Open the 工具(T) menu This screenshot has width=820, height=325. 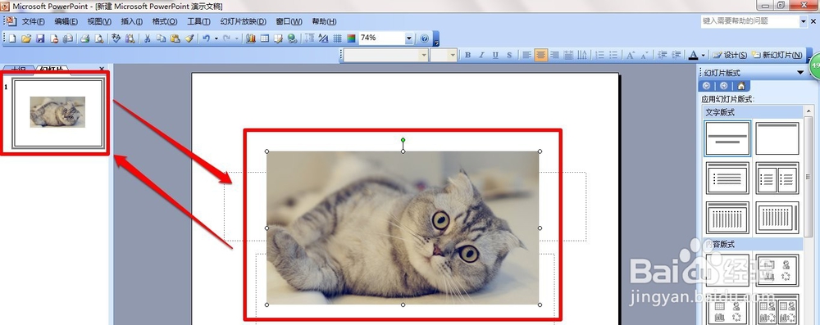198,21
